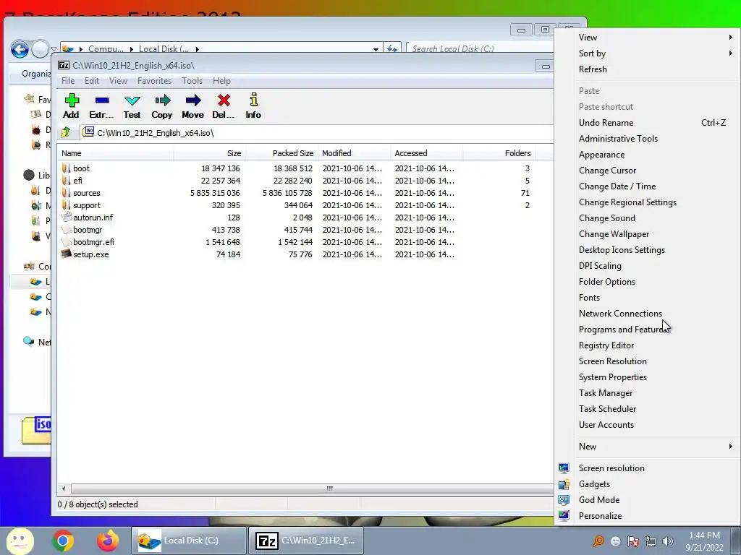
Task: Sort by the Packed Size column header
Action: [x=282, y=153]
